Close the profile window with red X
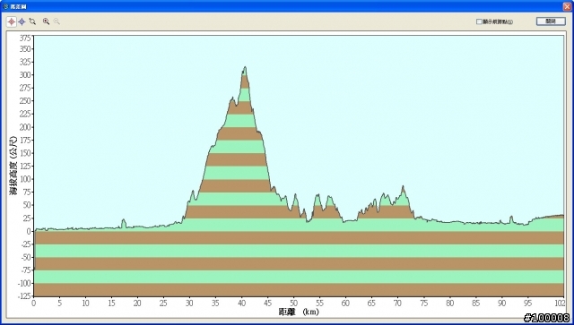 click(x=567, y=6)
